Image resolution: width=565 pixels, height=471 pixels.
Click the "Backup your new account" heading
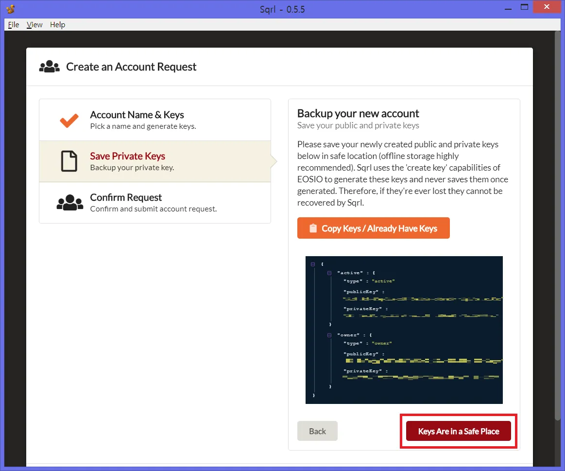coord(358,114)
